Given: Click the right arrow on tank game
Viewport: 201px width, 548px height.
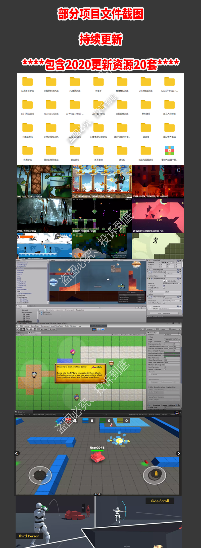Looking at the screenshot, I should [x=178, y=453].
